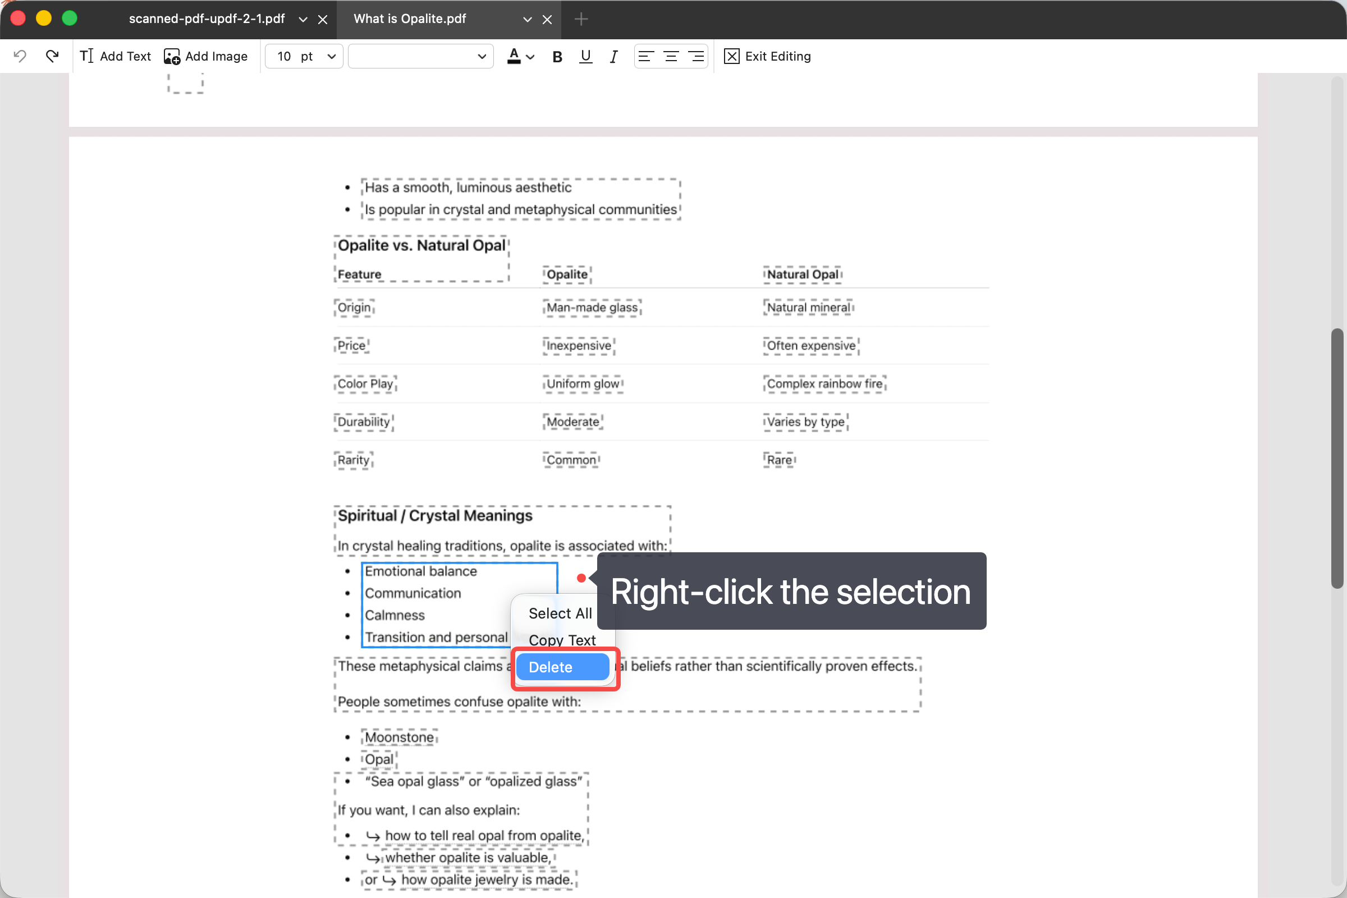
Task: Click 'Communication' bullet text
Action: click(413, 593)
